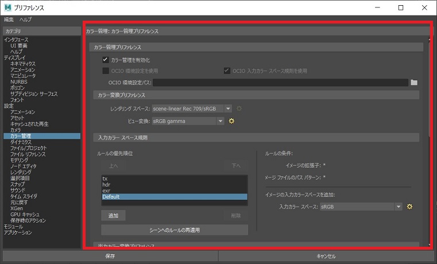The width and height of the screenshot is (437, 264).
Task: Select モジュール category
Action: 13,226
